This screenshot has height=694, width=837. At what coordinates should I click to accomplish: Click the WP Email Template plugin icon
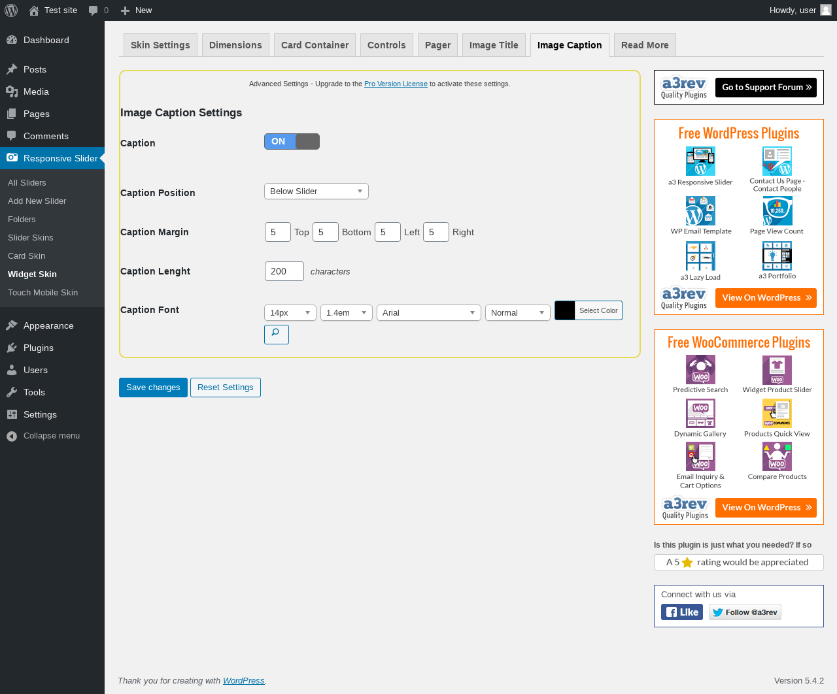click(x=700, y=211)
